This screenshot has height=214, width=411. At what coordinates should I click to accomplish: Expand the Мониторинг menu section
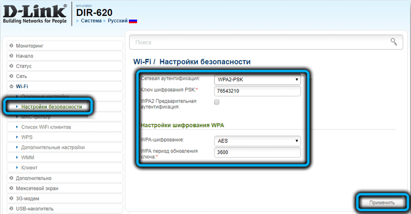click(32, 46)
